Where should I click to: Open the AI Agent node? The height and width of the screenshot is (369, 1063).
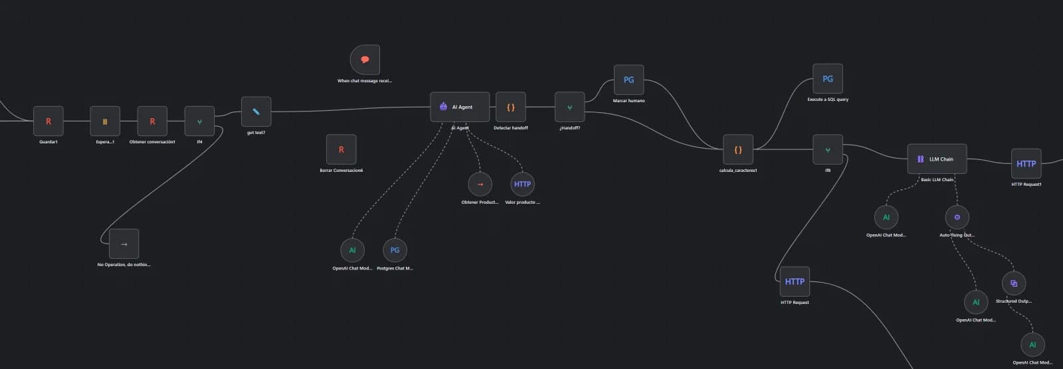[x=460, y=107]
